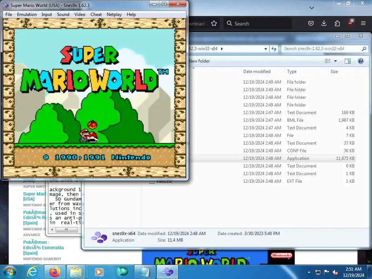Change the Explorer view icon
The image size is (372, 279).
328,61
